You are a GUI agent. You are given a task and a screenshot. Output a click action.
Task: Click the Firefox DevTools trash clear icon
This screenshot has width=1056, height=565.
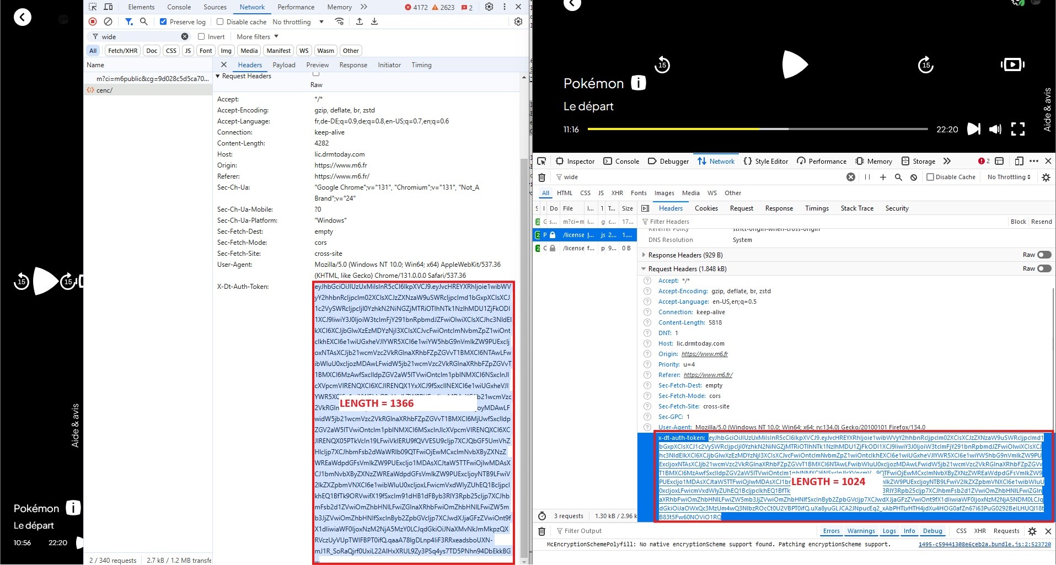click(542, 177)
